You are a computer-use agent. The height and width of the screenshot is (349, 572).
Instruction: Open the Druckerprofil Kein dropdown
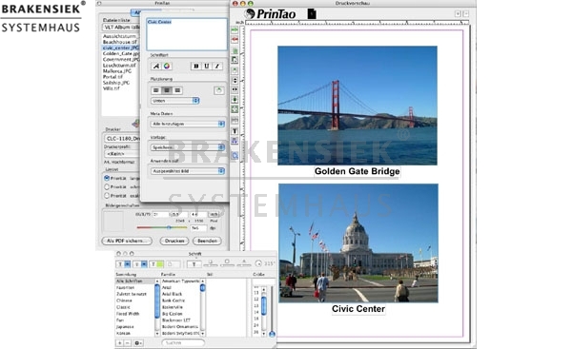122,154
